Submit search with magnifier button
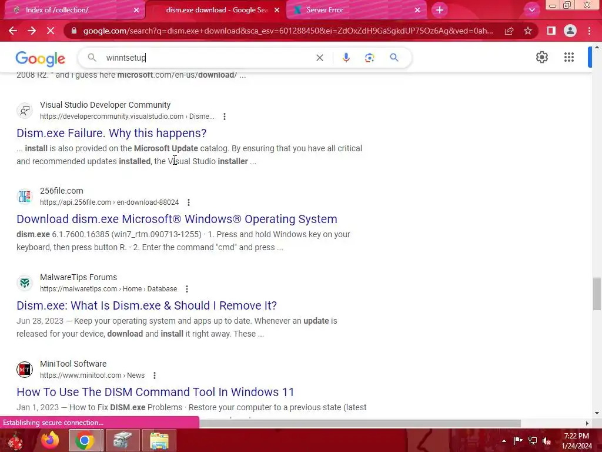 click(x=394, y=58)
